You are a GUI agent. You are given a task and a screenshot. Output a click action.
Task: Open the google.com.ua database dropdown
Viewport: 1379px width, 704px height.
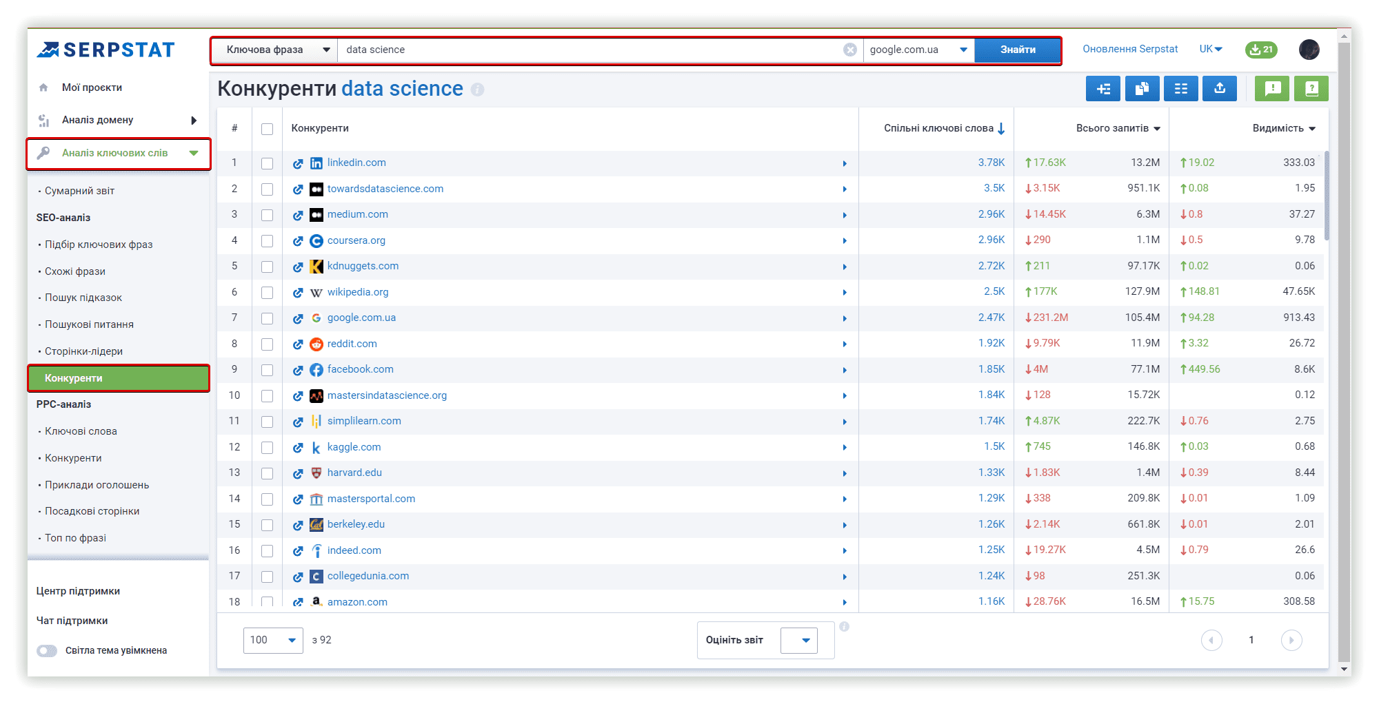(x=919, y=50)
